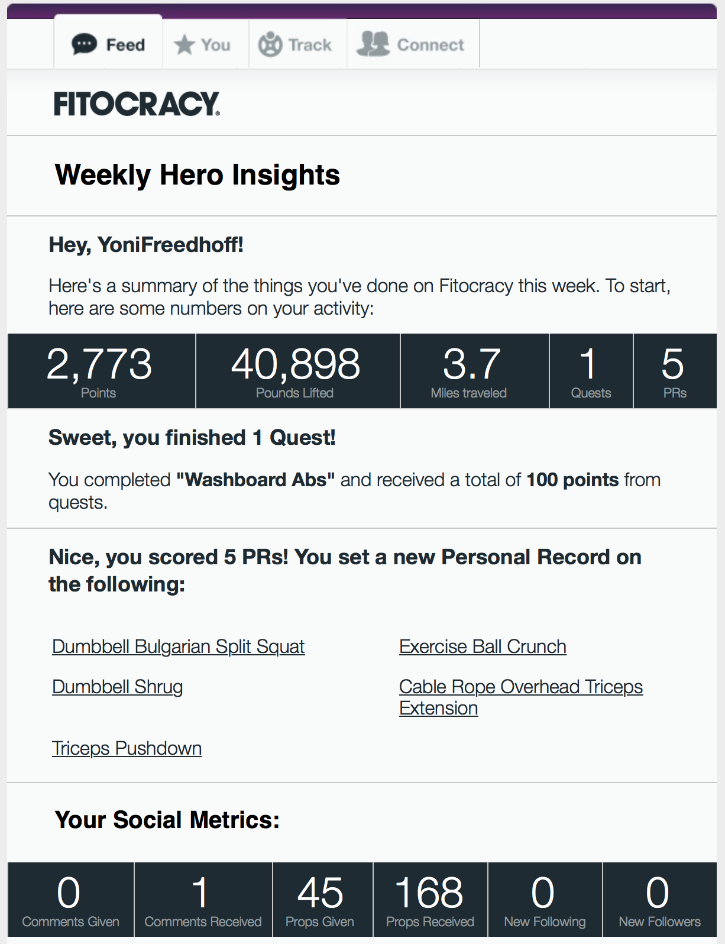This screenshot has width=725, height=944.
Task: Click the New Followers count tile
Action: click(659, 900)
